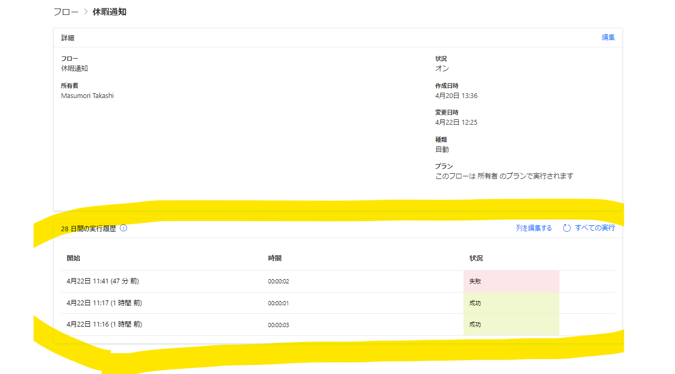Click owner name Masumori Takashi
675x374 pixels.
click(87, 96)
